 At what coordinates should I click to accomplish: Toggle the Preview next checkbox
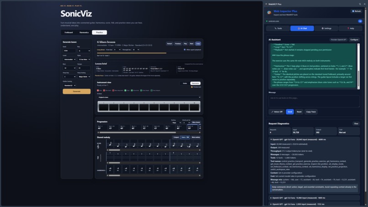pyautogui.click(x=192, y=87)
